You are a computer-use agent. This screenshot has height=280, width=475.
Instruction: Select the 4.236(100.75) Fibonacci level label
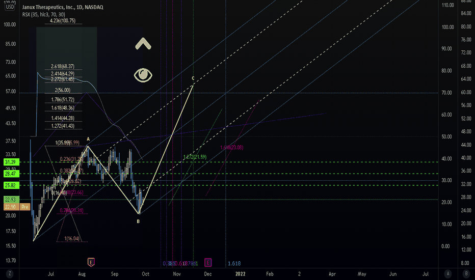point(62,21)
